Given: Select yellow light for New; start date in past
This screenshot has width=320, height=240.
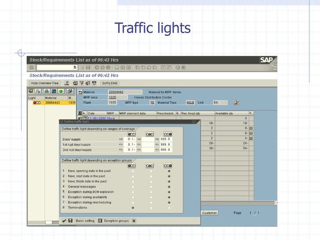Looking at the screenshot, I should pyautogui.click(x=151, y=176).
